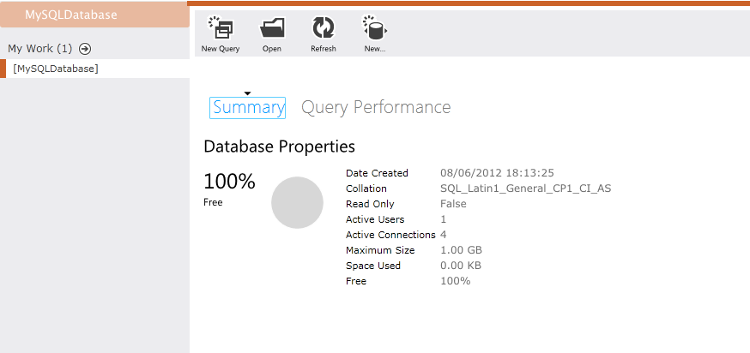Click the Active Connections property label
Viewport: 750px width, 353px height.
tap(390, 235)
